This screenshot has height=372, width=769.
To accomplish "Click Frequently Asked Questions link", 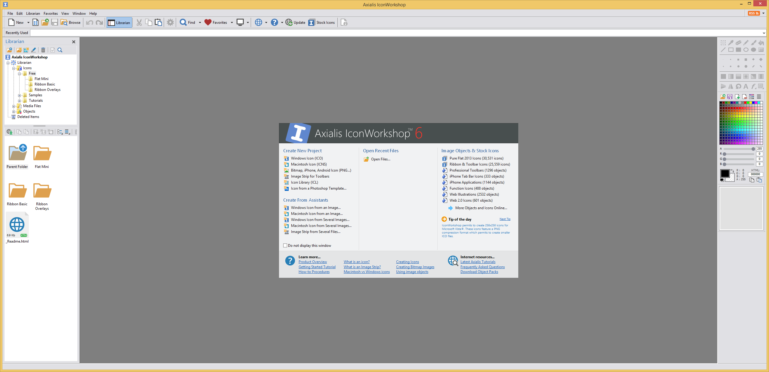I will tap(482, 267).
